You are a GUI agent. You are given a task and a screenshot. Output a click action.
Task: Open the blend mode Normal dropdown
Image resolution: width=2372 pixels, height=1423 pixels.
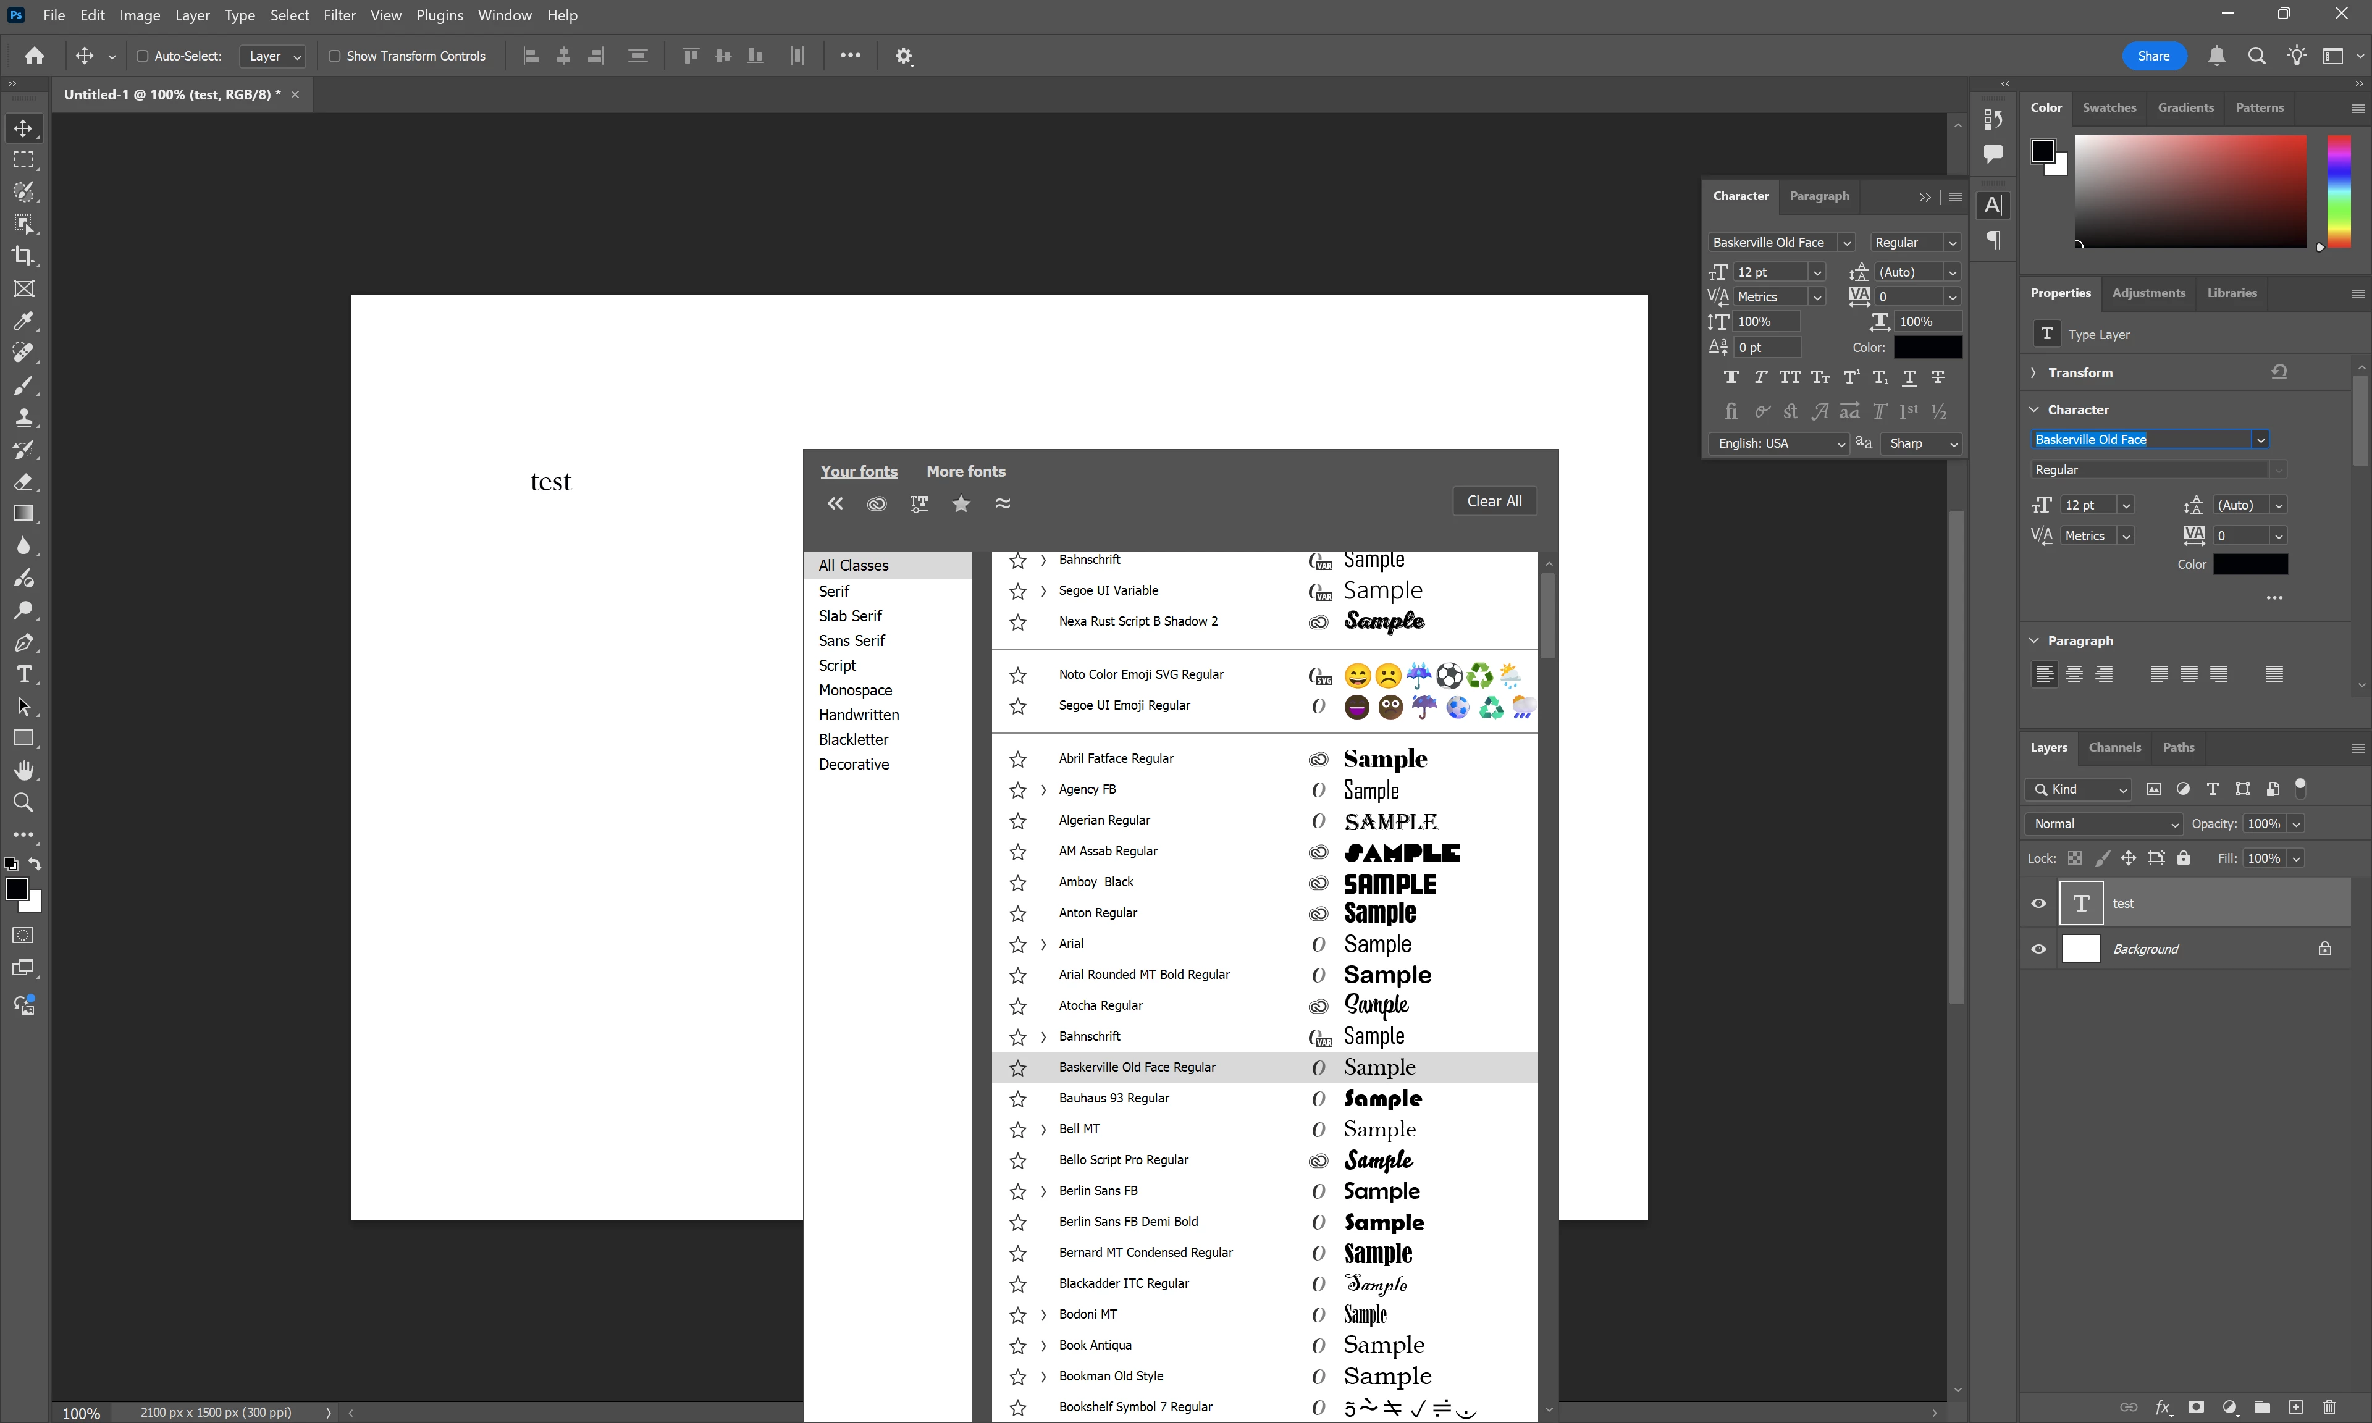click(x=2103, y=824)
